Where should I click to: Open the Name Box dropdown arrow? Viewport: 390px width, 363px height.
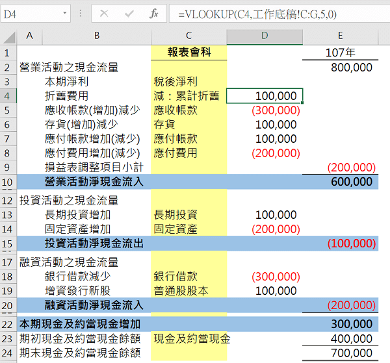pyautogui.click(x=64, y=13)
